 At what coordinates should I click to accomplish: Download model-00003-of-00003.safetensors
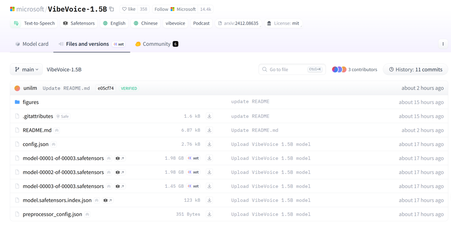pyautogui.click(x=209, y=186)
